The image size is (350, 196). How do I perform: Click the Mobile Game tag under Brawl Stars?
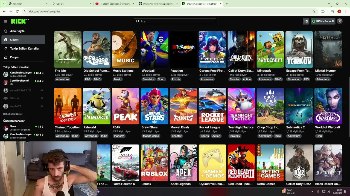click(x=151, y=136)
